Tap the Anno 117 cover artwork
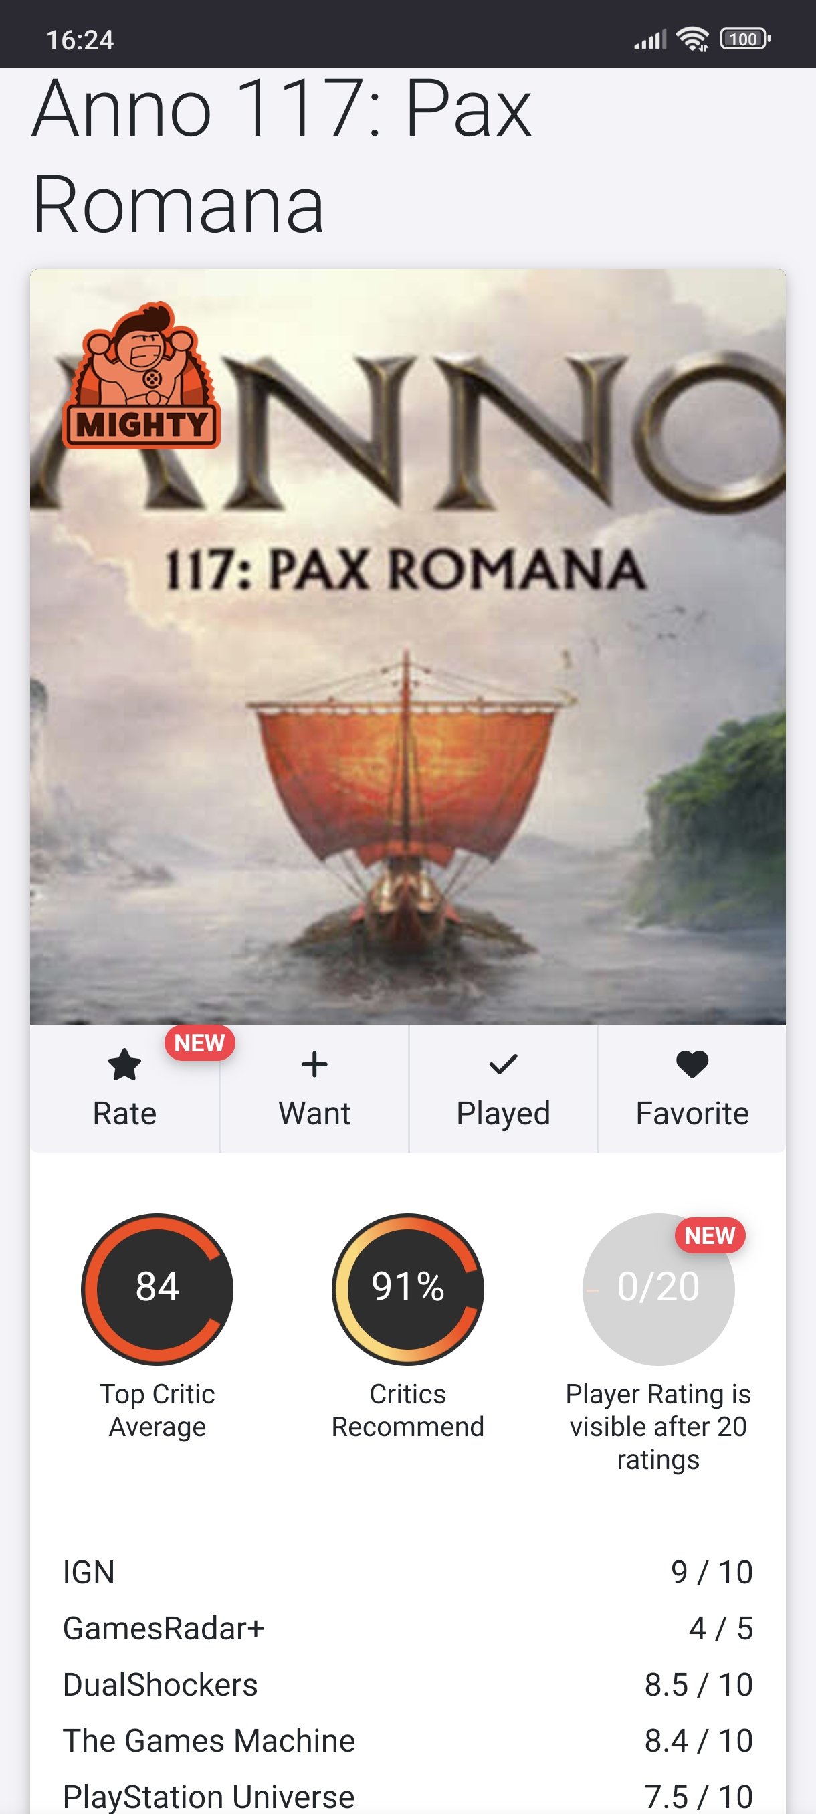Viewport: 816px width, 1814px height. click(407, 646)
